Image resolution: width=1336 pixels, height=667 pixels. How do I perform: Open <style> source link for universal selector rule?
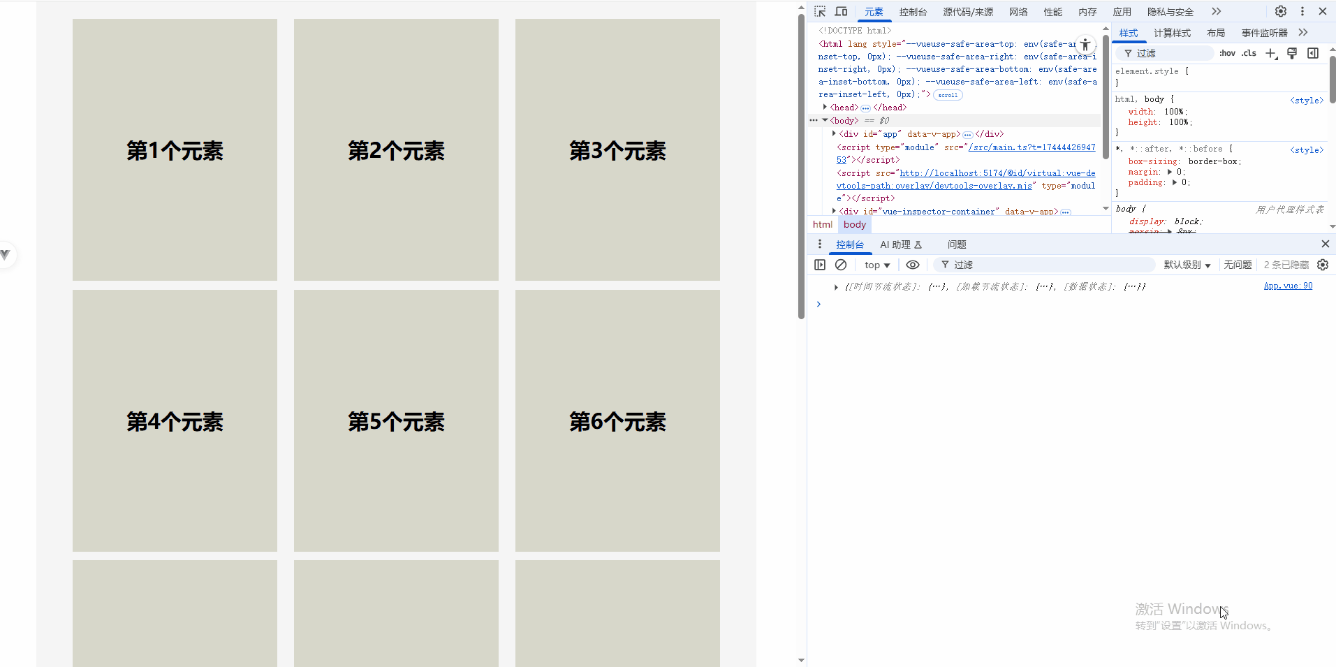(1307, 150)
